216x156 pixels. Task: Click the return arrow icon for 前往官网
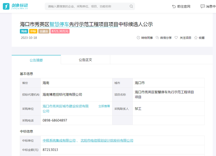coord(174,6)
